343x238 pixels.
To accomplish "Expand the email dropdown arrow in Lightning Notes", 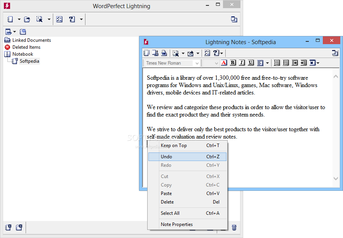I will pyautogui.click(x=198, y=53).
